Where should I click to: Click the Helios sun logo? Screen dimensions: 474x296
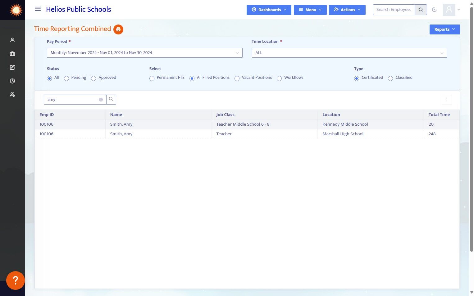pos(16,10)
